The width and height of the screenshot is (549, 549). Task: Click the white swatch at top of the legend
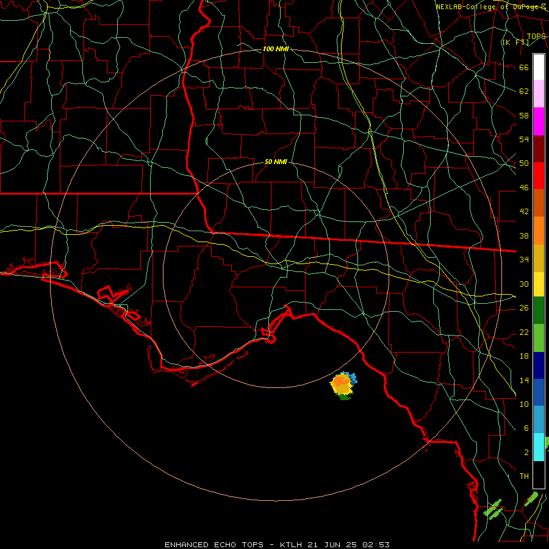539,67
